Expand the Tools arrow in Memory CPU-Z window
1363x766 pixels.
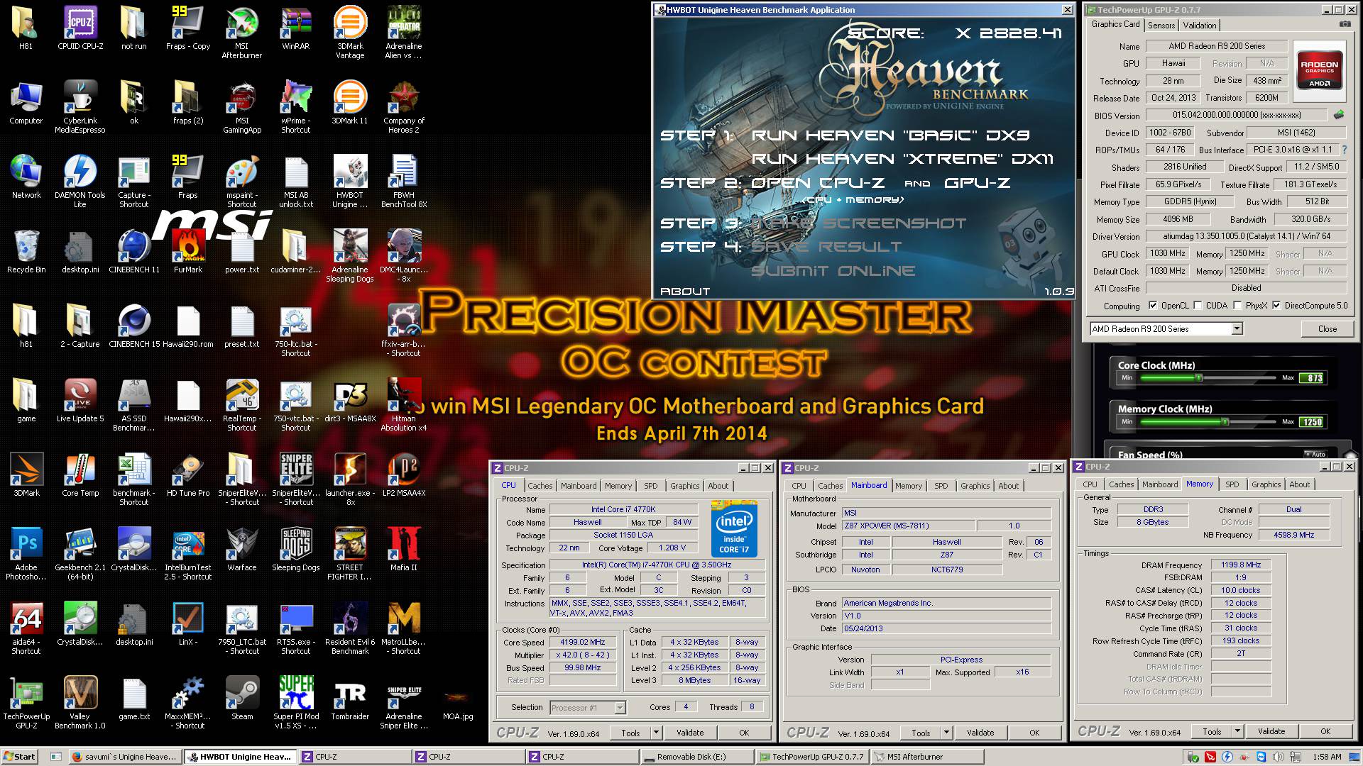click(1237, 731)
